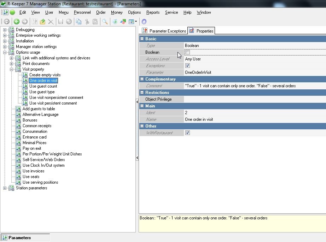Toggle the WithRestaurant checkbox
This screenshot has height=242, width=326.
pos(187,133)
